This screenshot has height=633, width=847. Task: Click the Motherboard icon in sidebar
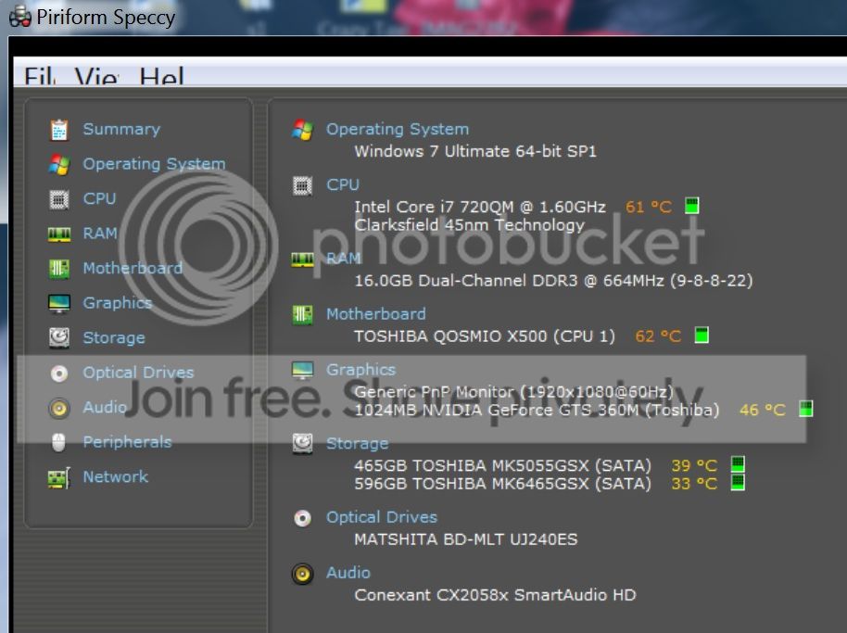(59, 269)
